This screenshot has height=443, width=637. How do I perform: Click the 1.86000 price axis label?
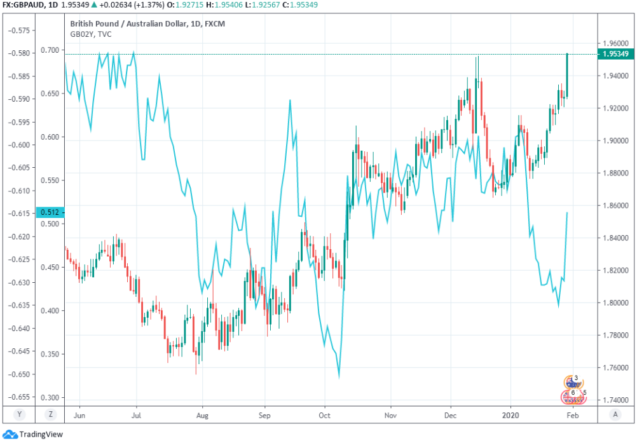615,205
